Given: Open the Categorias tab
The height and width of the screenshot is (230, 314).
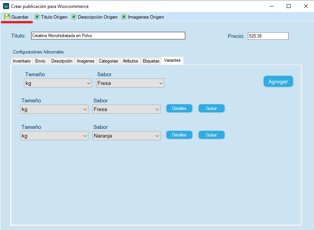Looking at the screenshot, I should click(x=108, y=61).
